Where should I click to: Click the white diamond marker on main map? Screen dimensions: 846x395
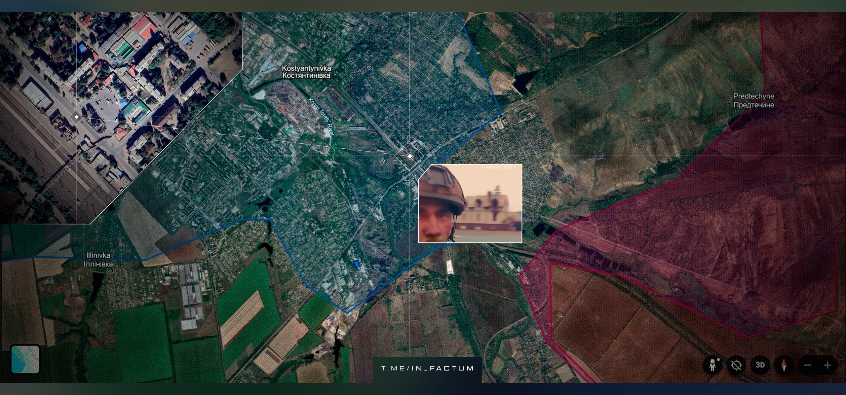[410, 156]
